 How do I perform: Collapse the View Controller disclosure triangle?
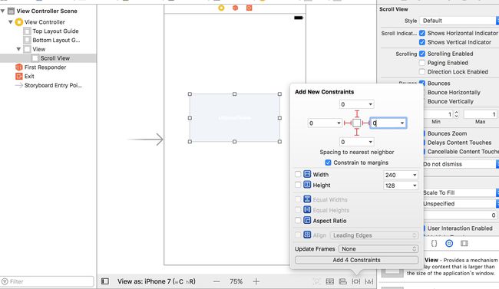pos(11,22)
